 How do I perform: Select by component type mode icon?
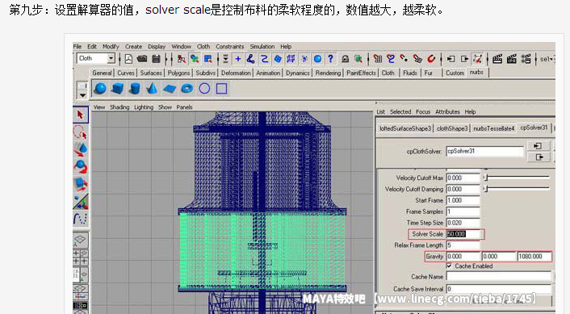coord(208,58)
